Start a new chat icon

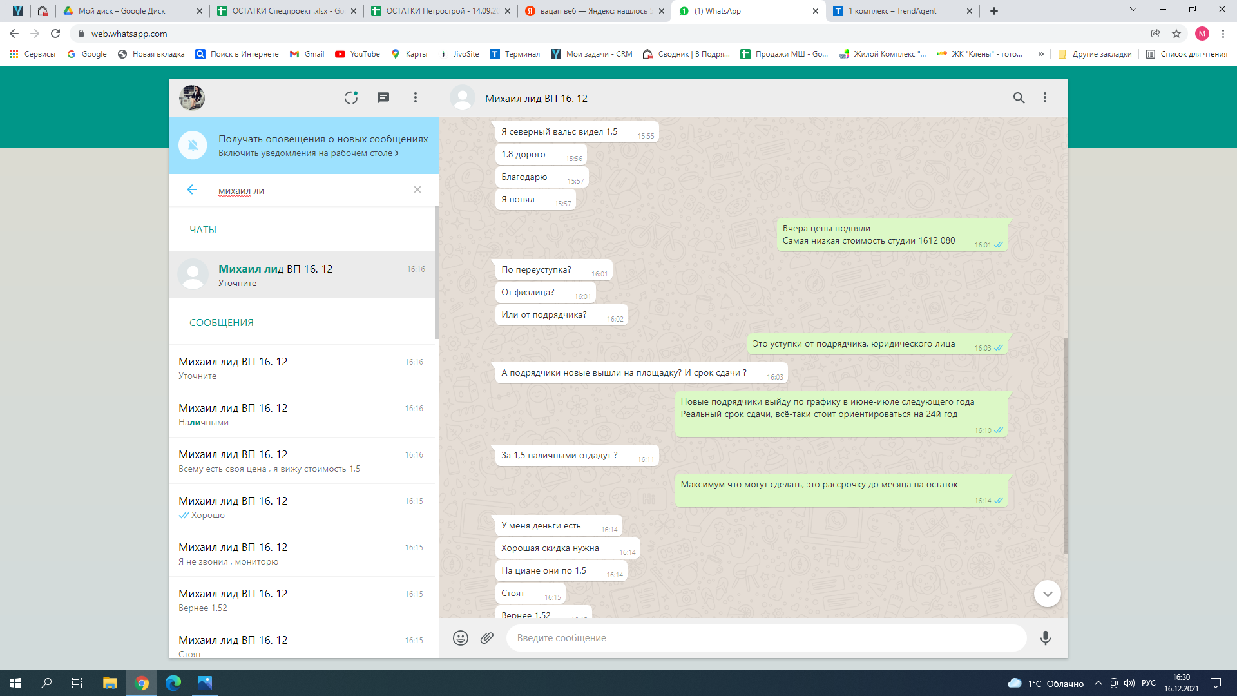(383, 97)
